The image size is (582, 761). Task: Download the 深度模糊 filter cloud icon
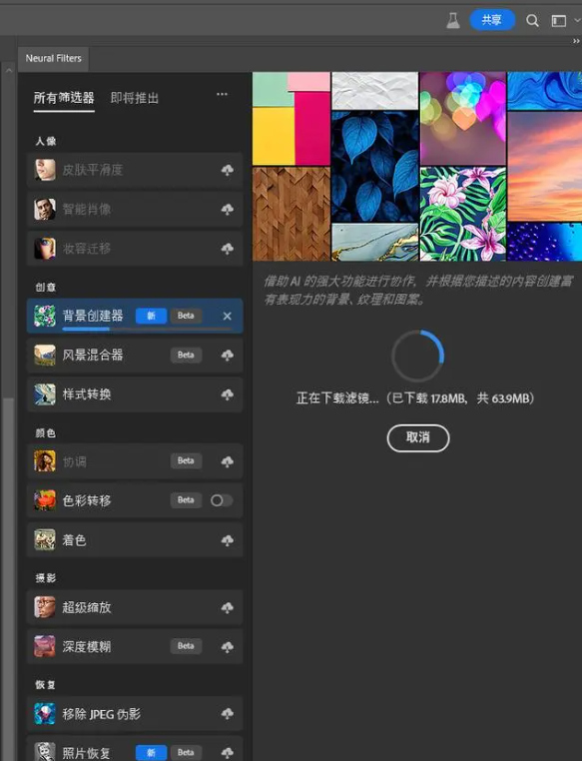pos(227,647)
